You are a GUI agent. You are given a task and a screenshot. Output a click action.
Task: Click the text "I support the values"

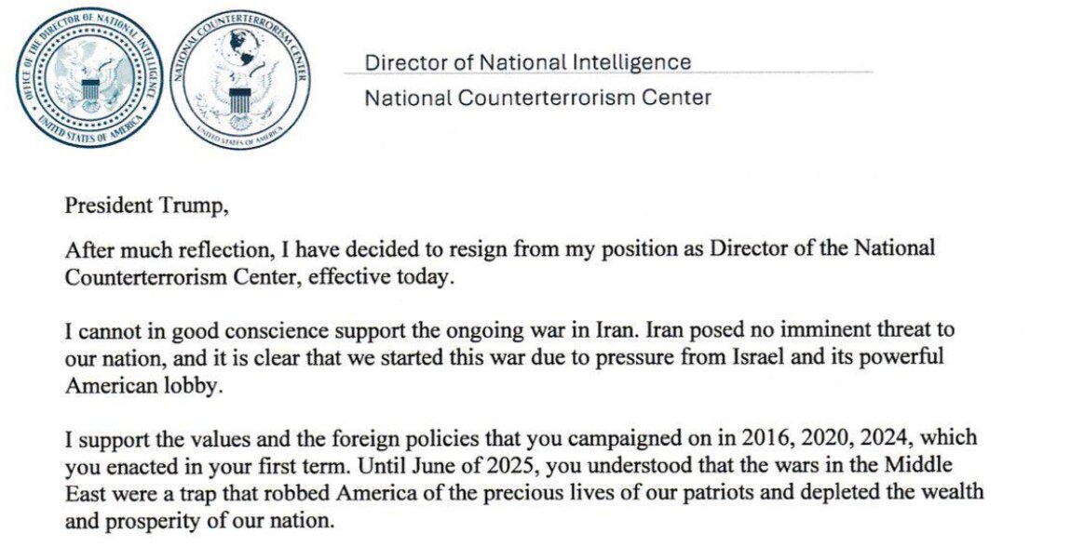point(151,436)
